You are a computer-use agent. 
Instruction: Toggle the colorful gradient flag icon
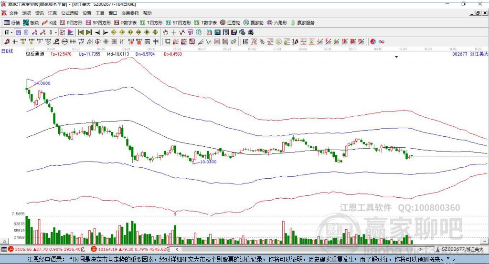(71, 32)
